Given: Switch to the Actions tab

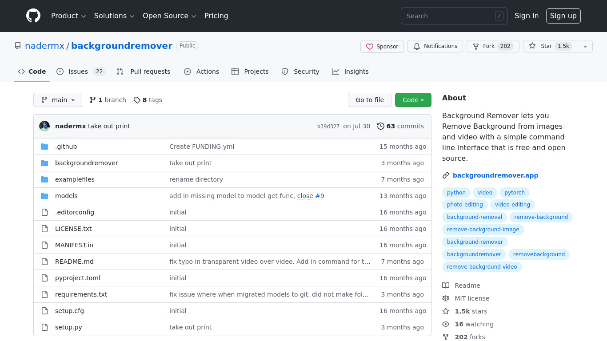Looking at the screenshot, I should 202,71.
